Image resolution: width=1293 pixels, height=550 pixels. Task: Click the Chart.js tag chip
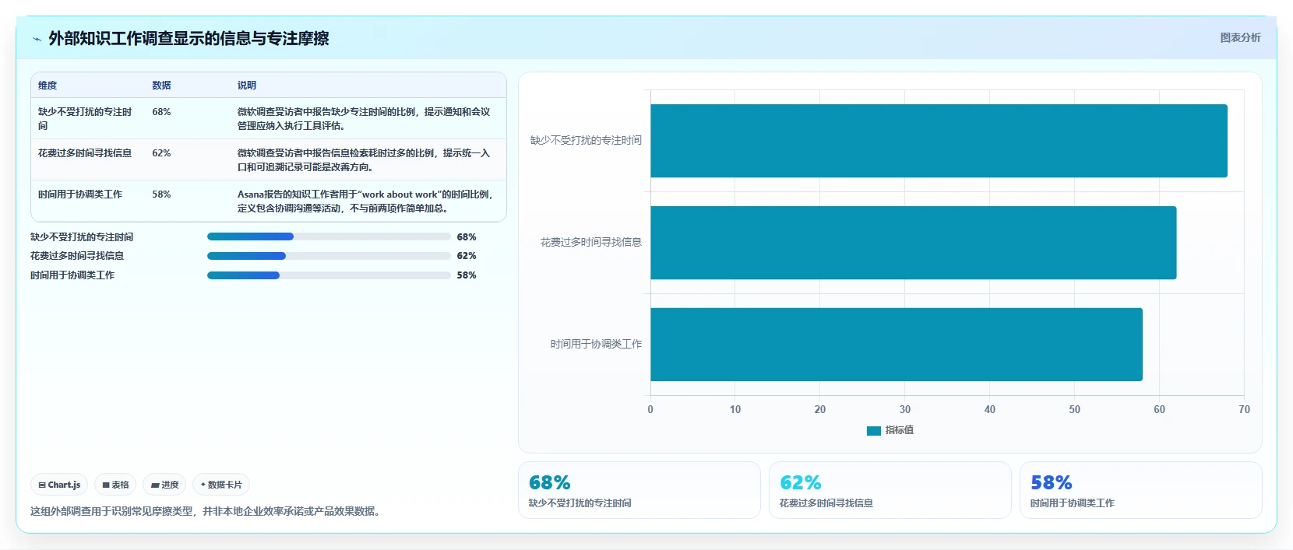pyautogui.click(x=59, y=485)
